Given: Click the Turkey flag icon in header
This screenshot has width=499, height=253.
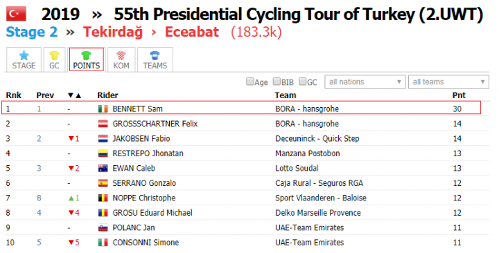Looking at the screenshot, I should coord(17,14).
